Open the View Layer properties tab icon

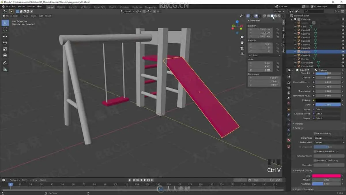(x=289, y=93)
